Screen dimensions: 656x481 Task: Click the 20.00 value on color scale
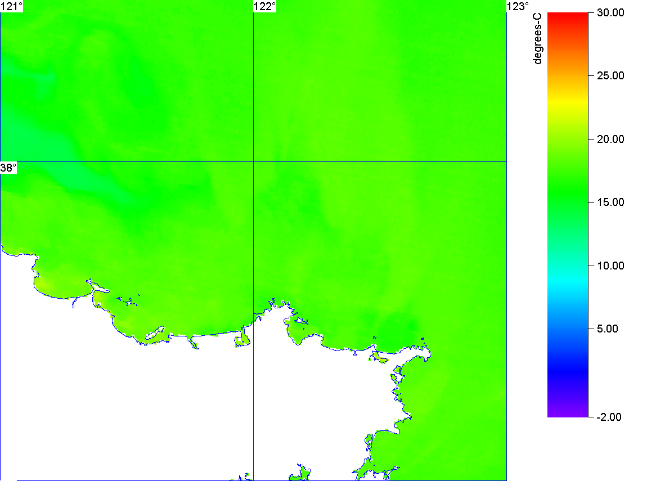click(610, 140)
